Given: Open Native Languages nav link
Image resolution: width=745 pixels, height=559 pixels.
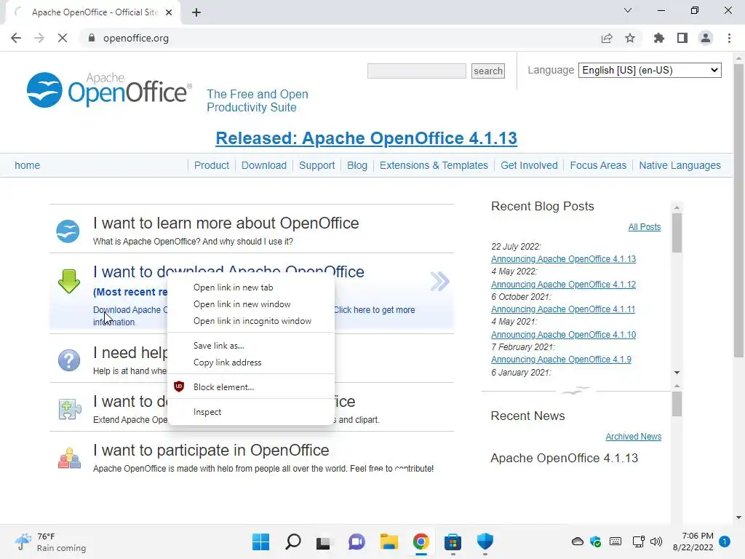Looking at the screenshot, I should tap(680, 165).
